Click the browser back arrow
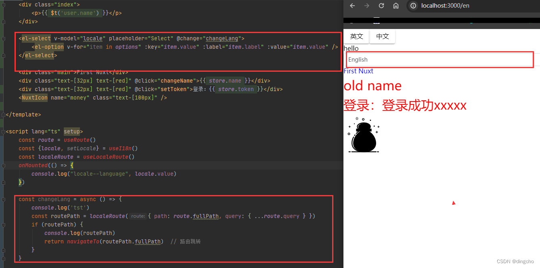 [x=353, y=6]
